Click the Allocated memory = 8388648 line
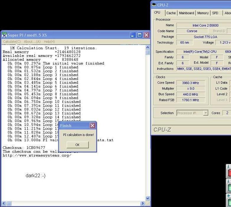The width and height of the screenshot is (231, 207). point(40,60)
